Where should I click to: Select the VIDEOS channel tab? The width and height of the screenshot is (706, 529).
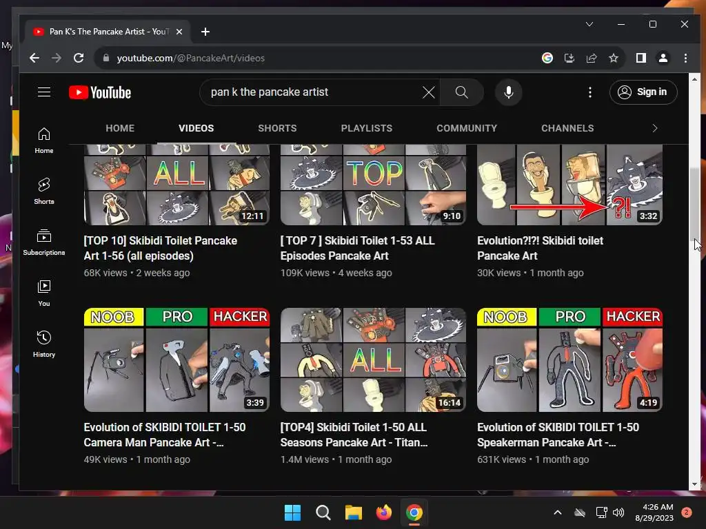196,128
